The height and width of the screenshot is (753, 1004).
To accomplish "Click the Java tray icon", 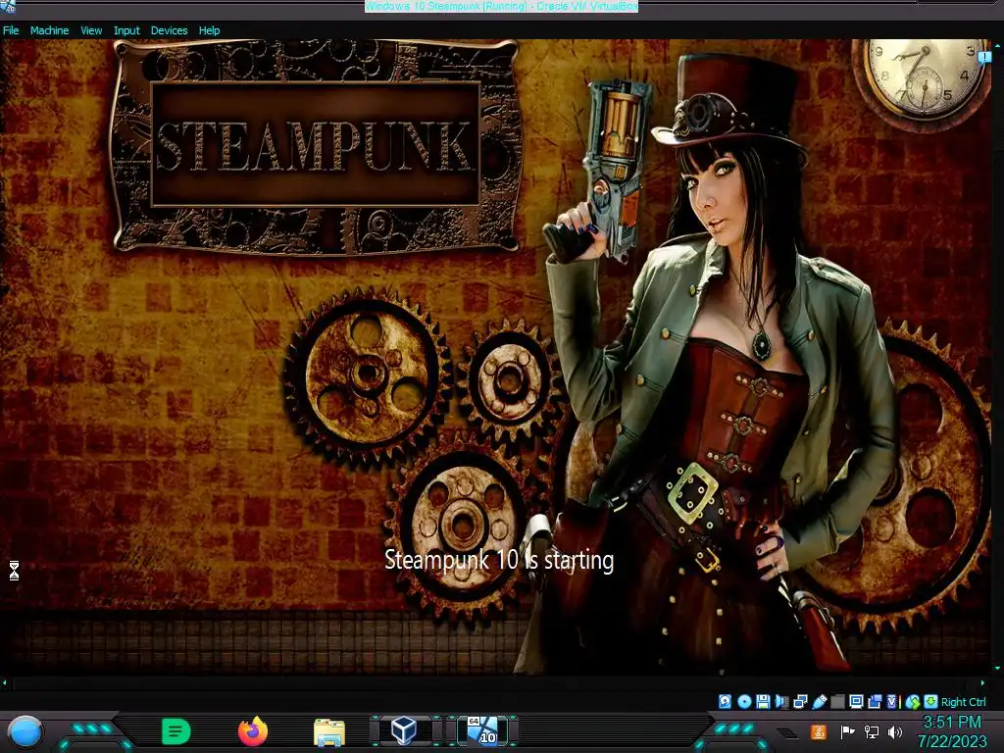I will tap(819, 731).
